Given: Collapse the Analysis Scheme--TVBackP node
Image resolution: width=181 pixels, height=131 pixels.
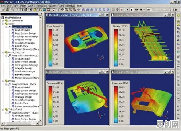Looking at the screenshot, I should tap(6, 113).
